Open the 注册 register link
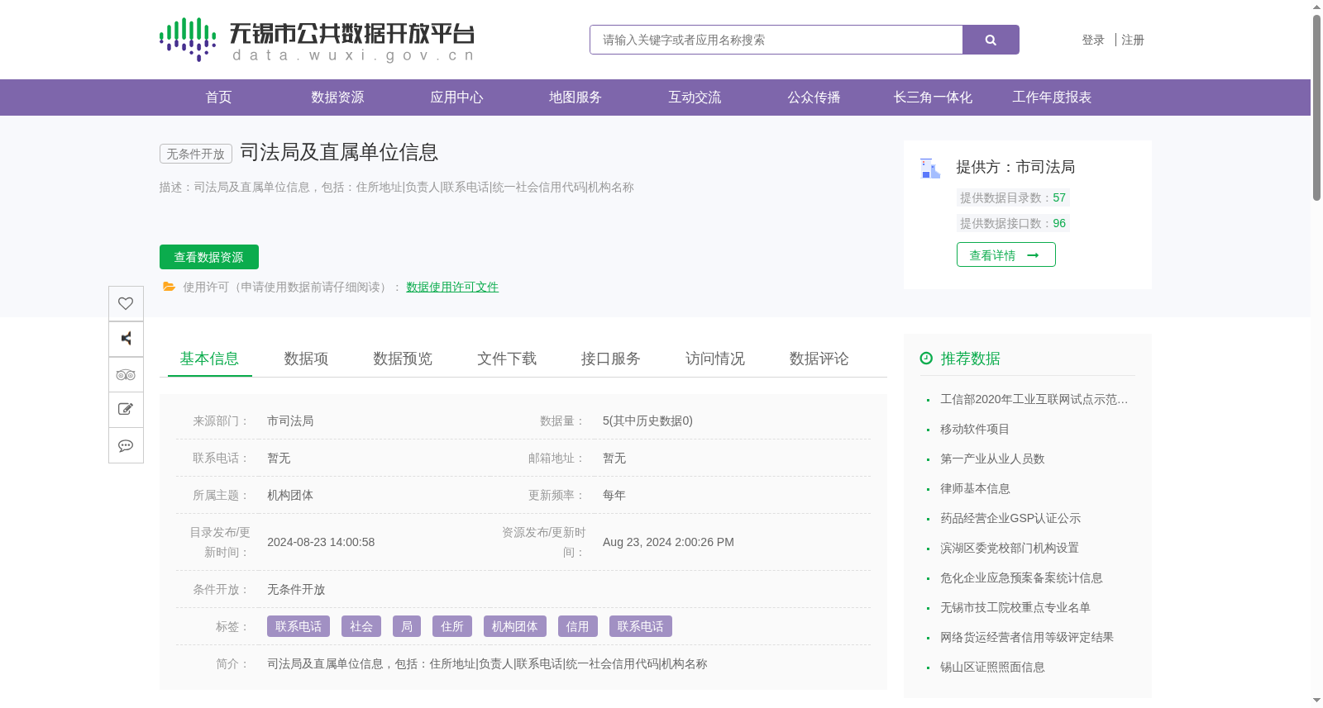Image resolution: width=1323 pixels, height=708 pixels. coord(1133,40)
